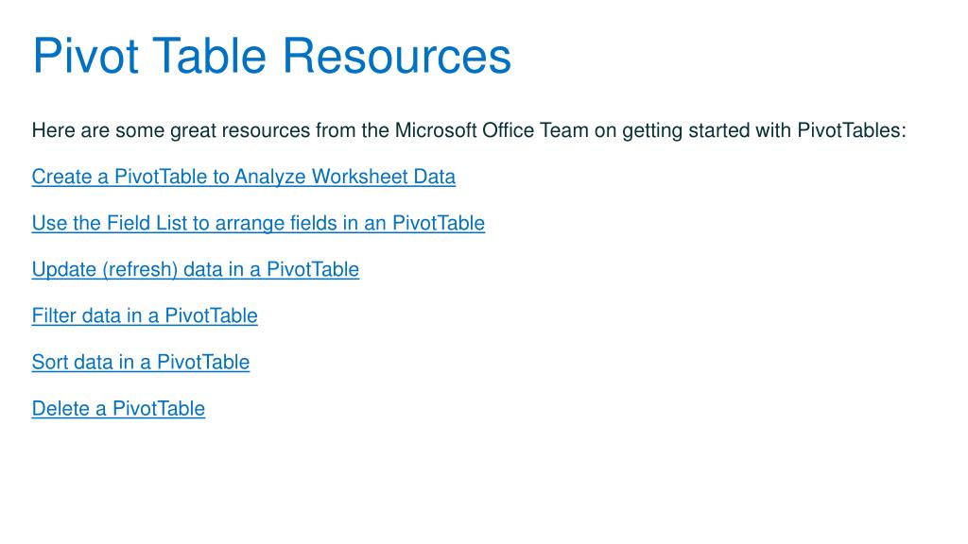
Task: Click the words Worksheet Data in the first link
Action: pos(384,177)
